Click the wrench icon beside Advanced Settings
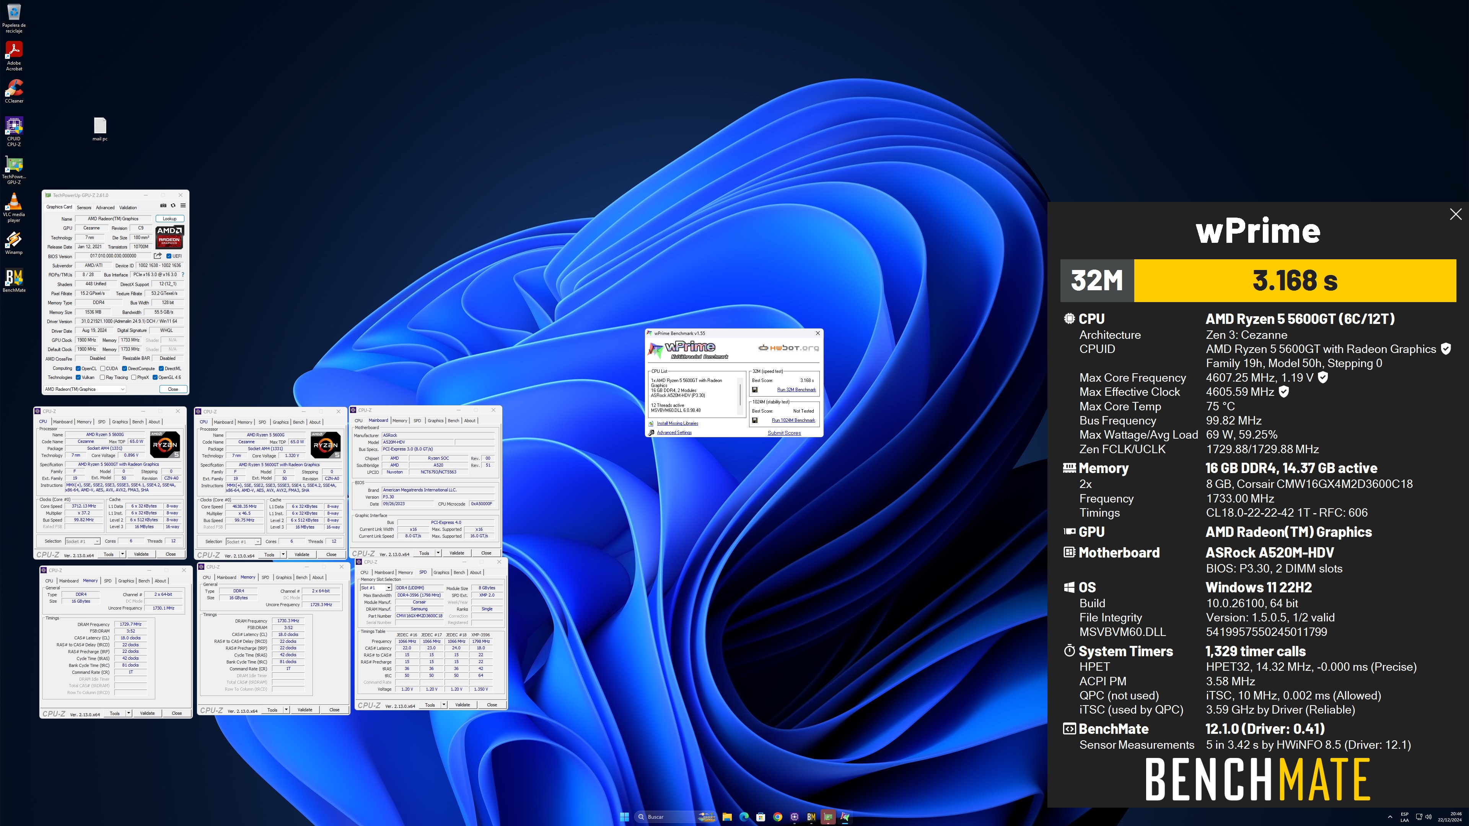 coord(651,433)
